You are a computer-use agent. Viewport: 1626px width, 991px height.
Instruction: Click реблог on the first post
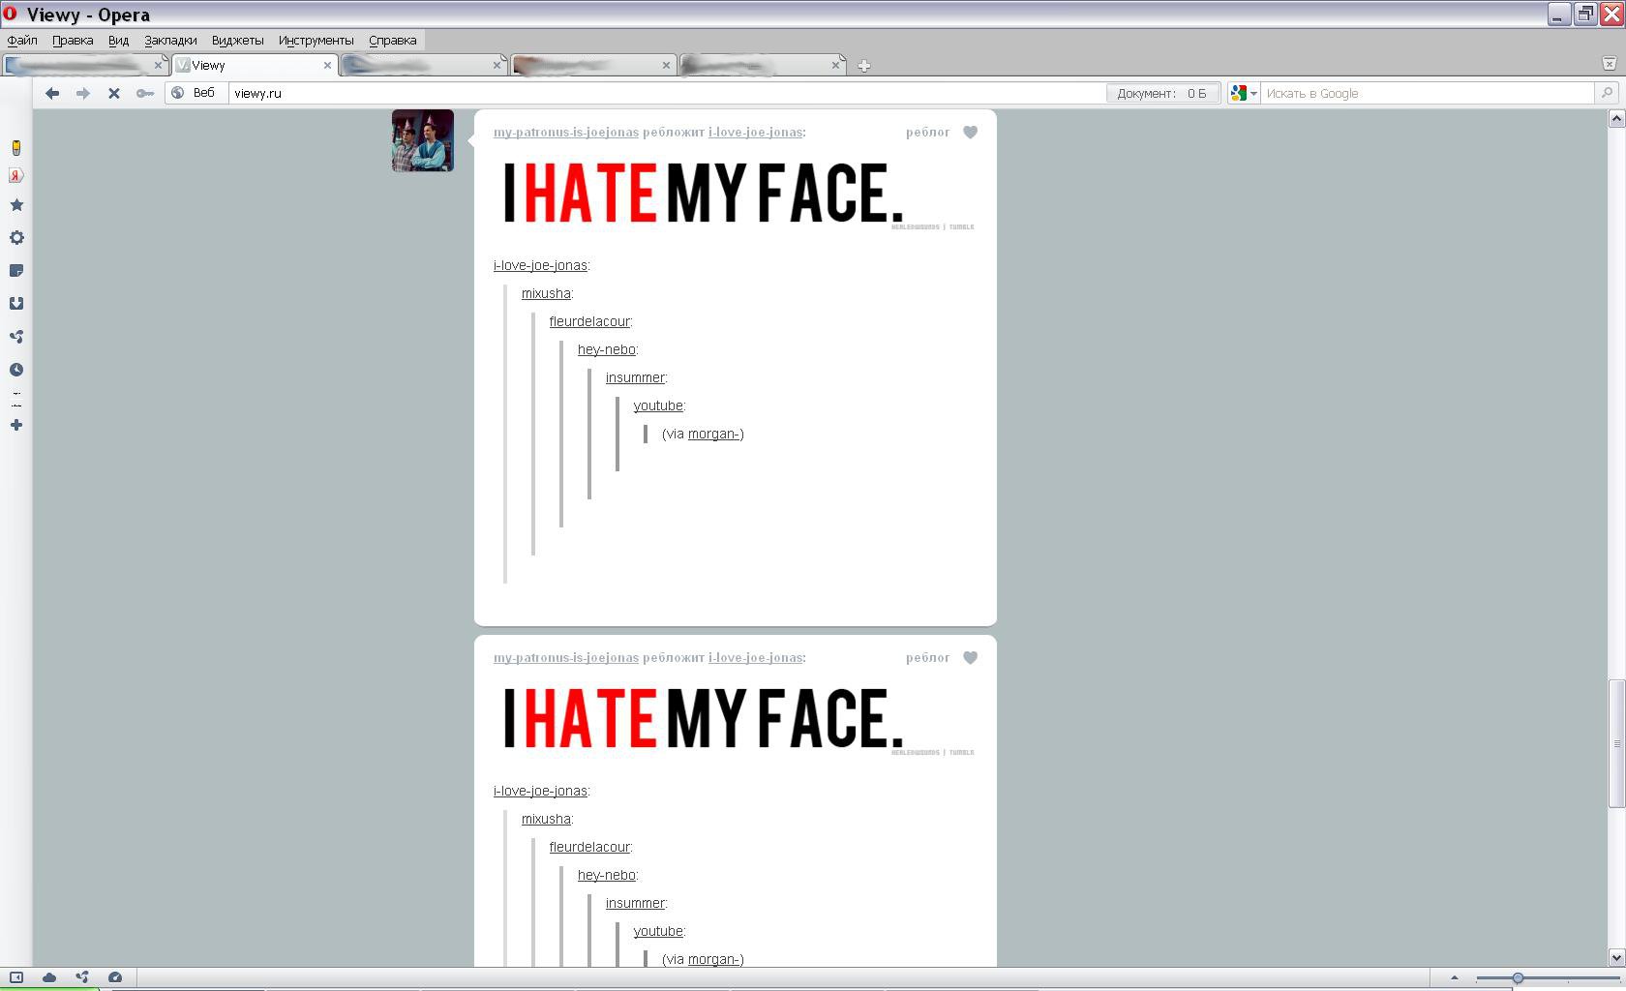927,133
